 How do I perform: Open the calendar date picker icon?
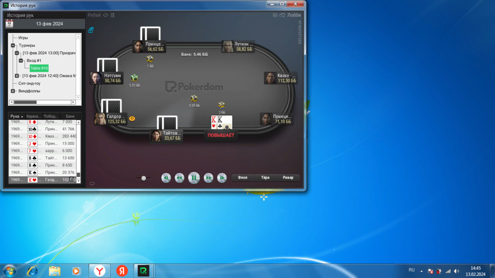(x=9, y=23)
